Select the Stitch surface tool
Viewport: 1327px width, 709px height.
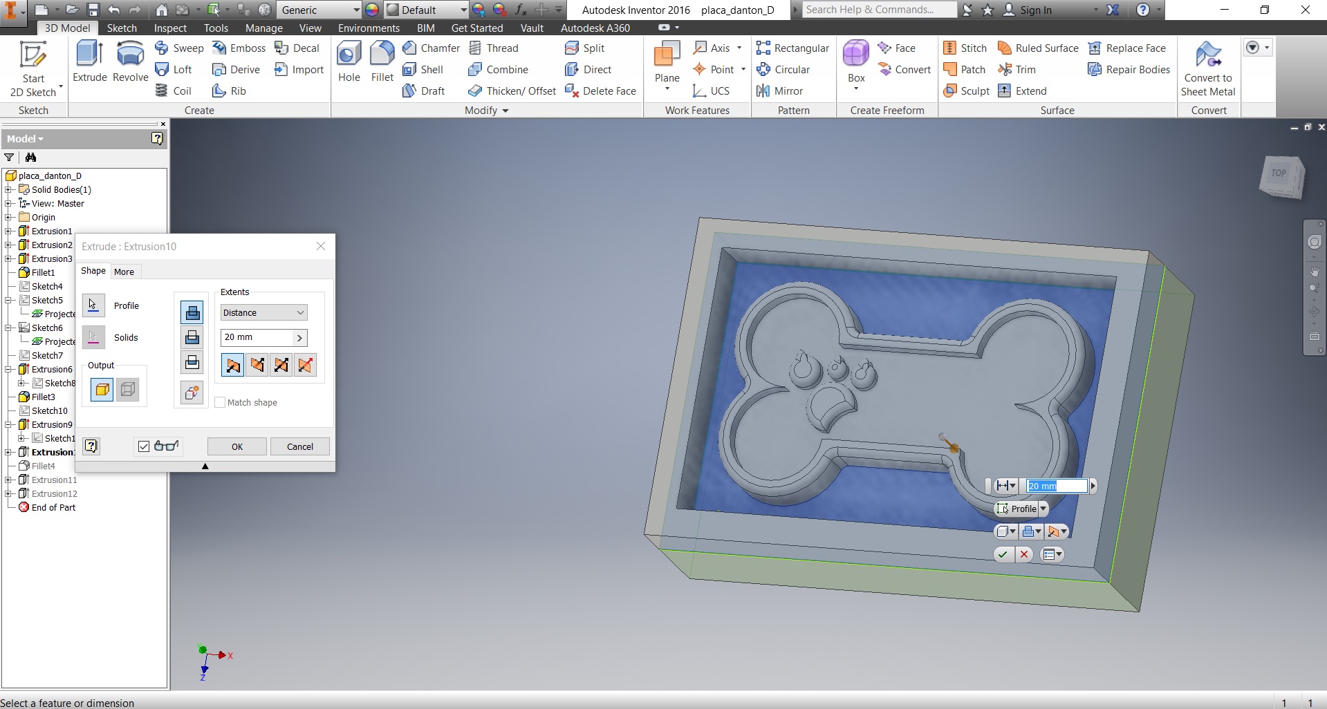click(965, 48)
